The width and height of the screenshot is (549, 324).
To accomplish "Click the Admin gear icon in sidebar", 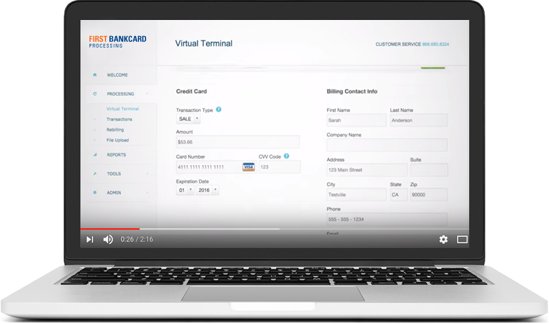I will pyautogui.click(x=95, y=193).
